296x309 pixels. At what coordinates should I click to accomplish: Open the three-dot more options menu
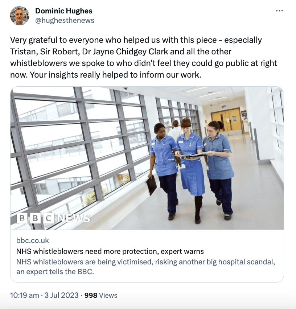279,11
